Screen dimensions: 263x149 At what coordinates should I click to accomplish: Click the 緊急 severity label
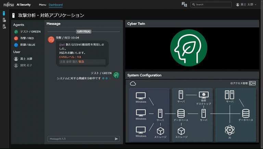click(81, 62)
